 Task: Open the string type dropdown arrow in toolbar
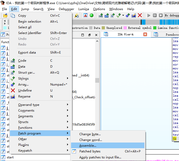(123, 15)
